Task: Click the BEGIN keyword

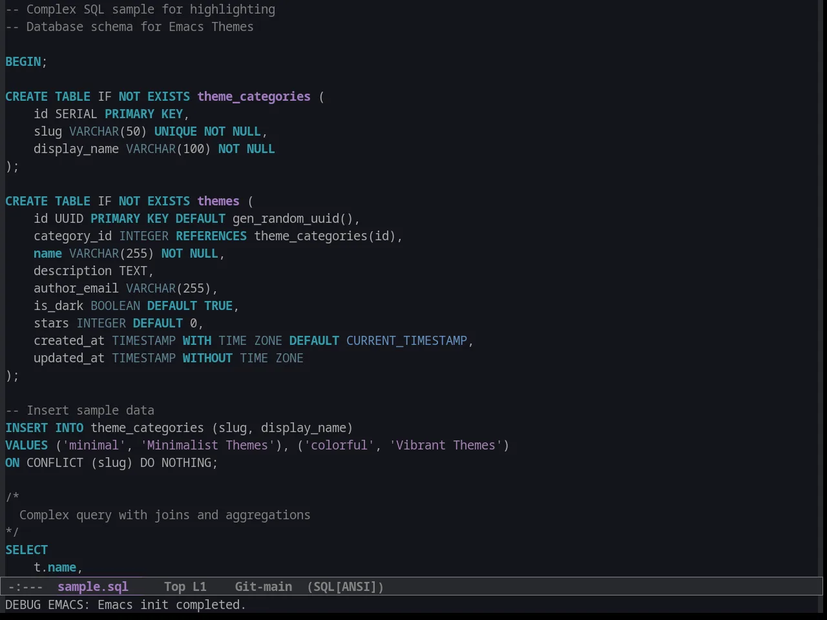Action: [23, 61]
